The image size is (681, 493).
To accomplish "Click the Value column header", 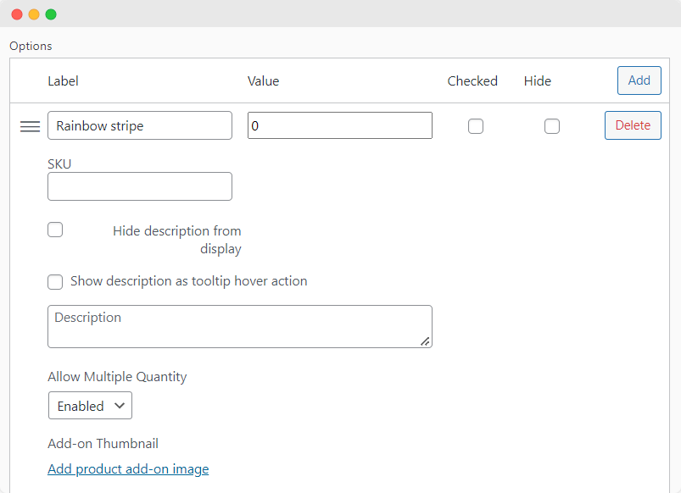I will (263, 81).
